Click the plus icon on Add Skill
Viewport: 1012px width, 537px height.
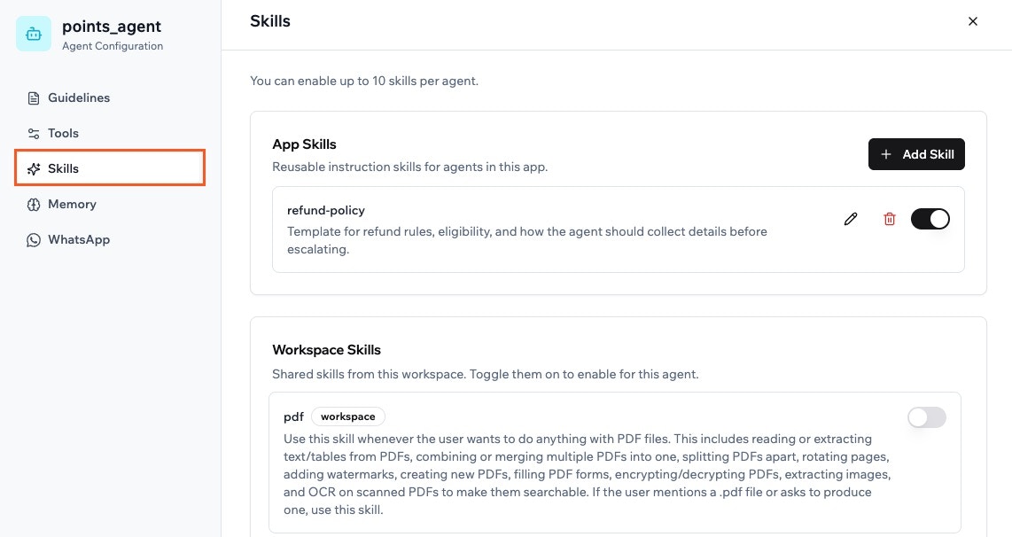886,154
